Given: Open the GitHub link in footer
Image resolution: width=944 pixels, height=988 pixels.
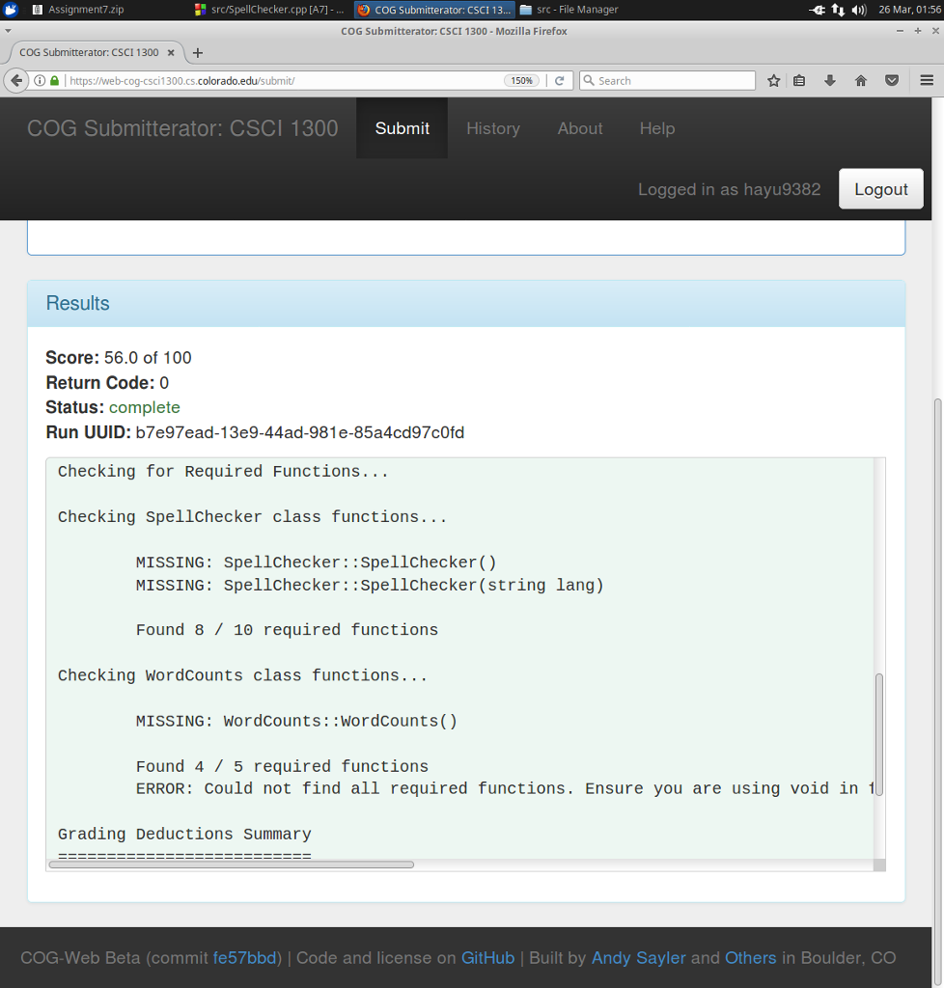Looking at the screenshot, I should 487,958.
